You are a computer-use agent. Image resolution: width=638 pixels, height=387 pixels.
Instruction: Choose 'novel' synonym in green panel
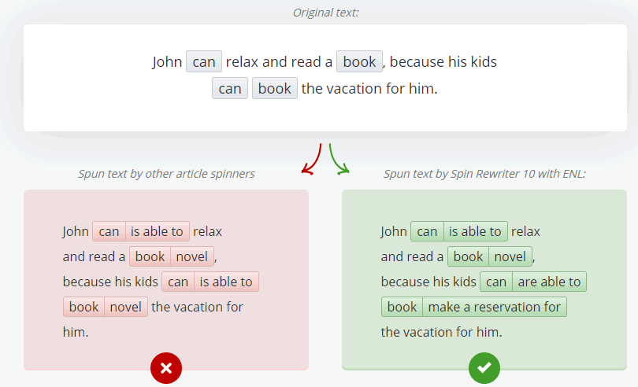click(x=510, y=256)
